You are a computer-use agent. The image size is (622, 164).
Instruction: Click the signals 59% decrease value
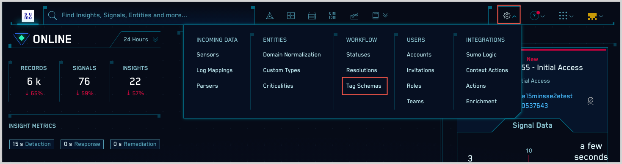point(84,94)
